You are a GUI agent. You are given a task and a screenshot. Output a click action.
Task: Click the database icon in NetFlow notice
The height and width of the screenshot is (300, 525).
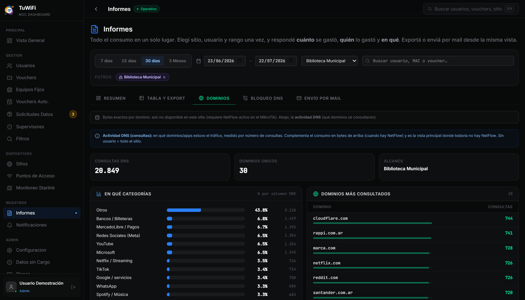(97, 117)
